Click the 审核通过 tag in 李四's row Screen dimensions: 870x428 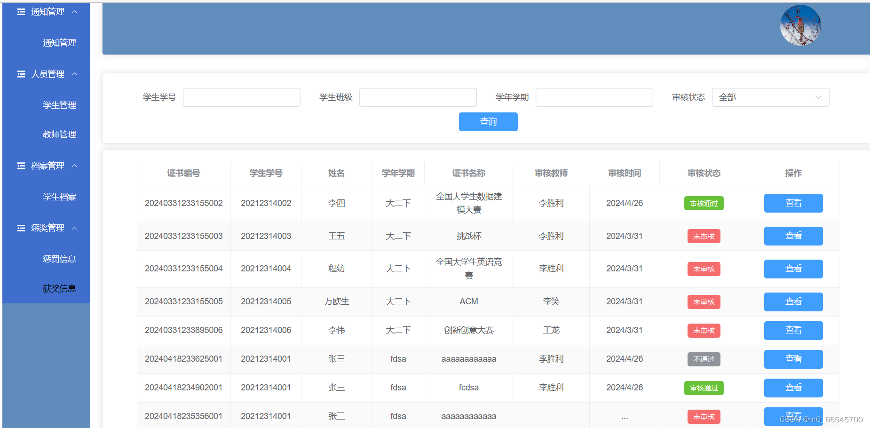pos(704,203)
